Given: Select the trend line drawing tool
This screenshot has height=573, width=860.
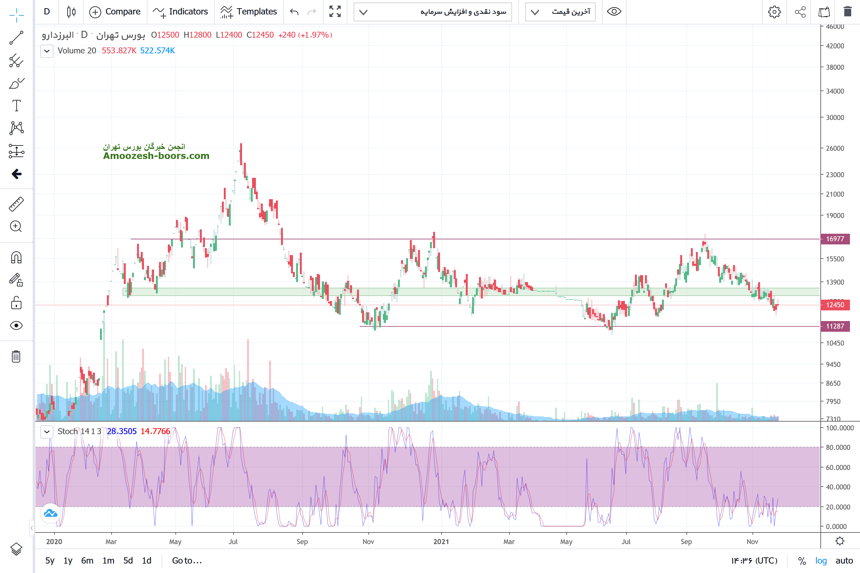Looking at the screenshot, I should (x=16, y=38).
